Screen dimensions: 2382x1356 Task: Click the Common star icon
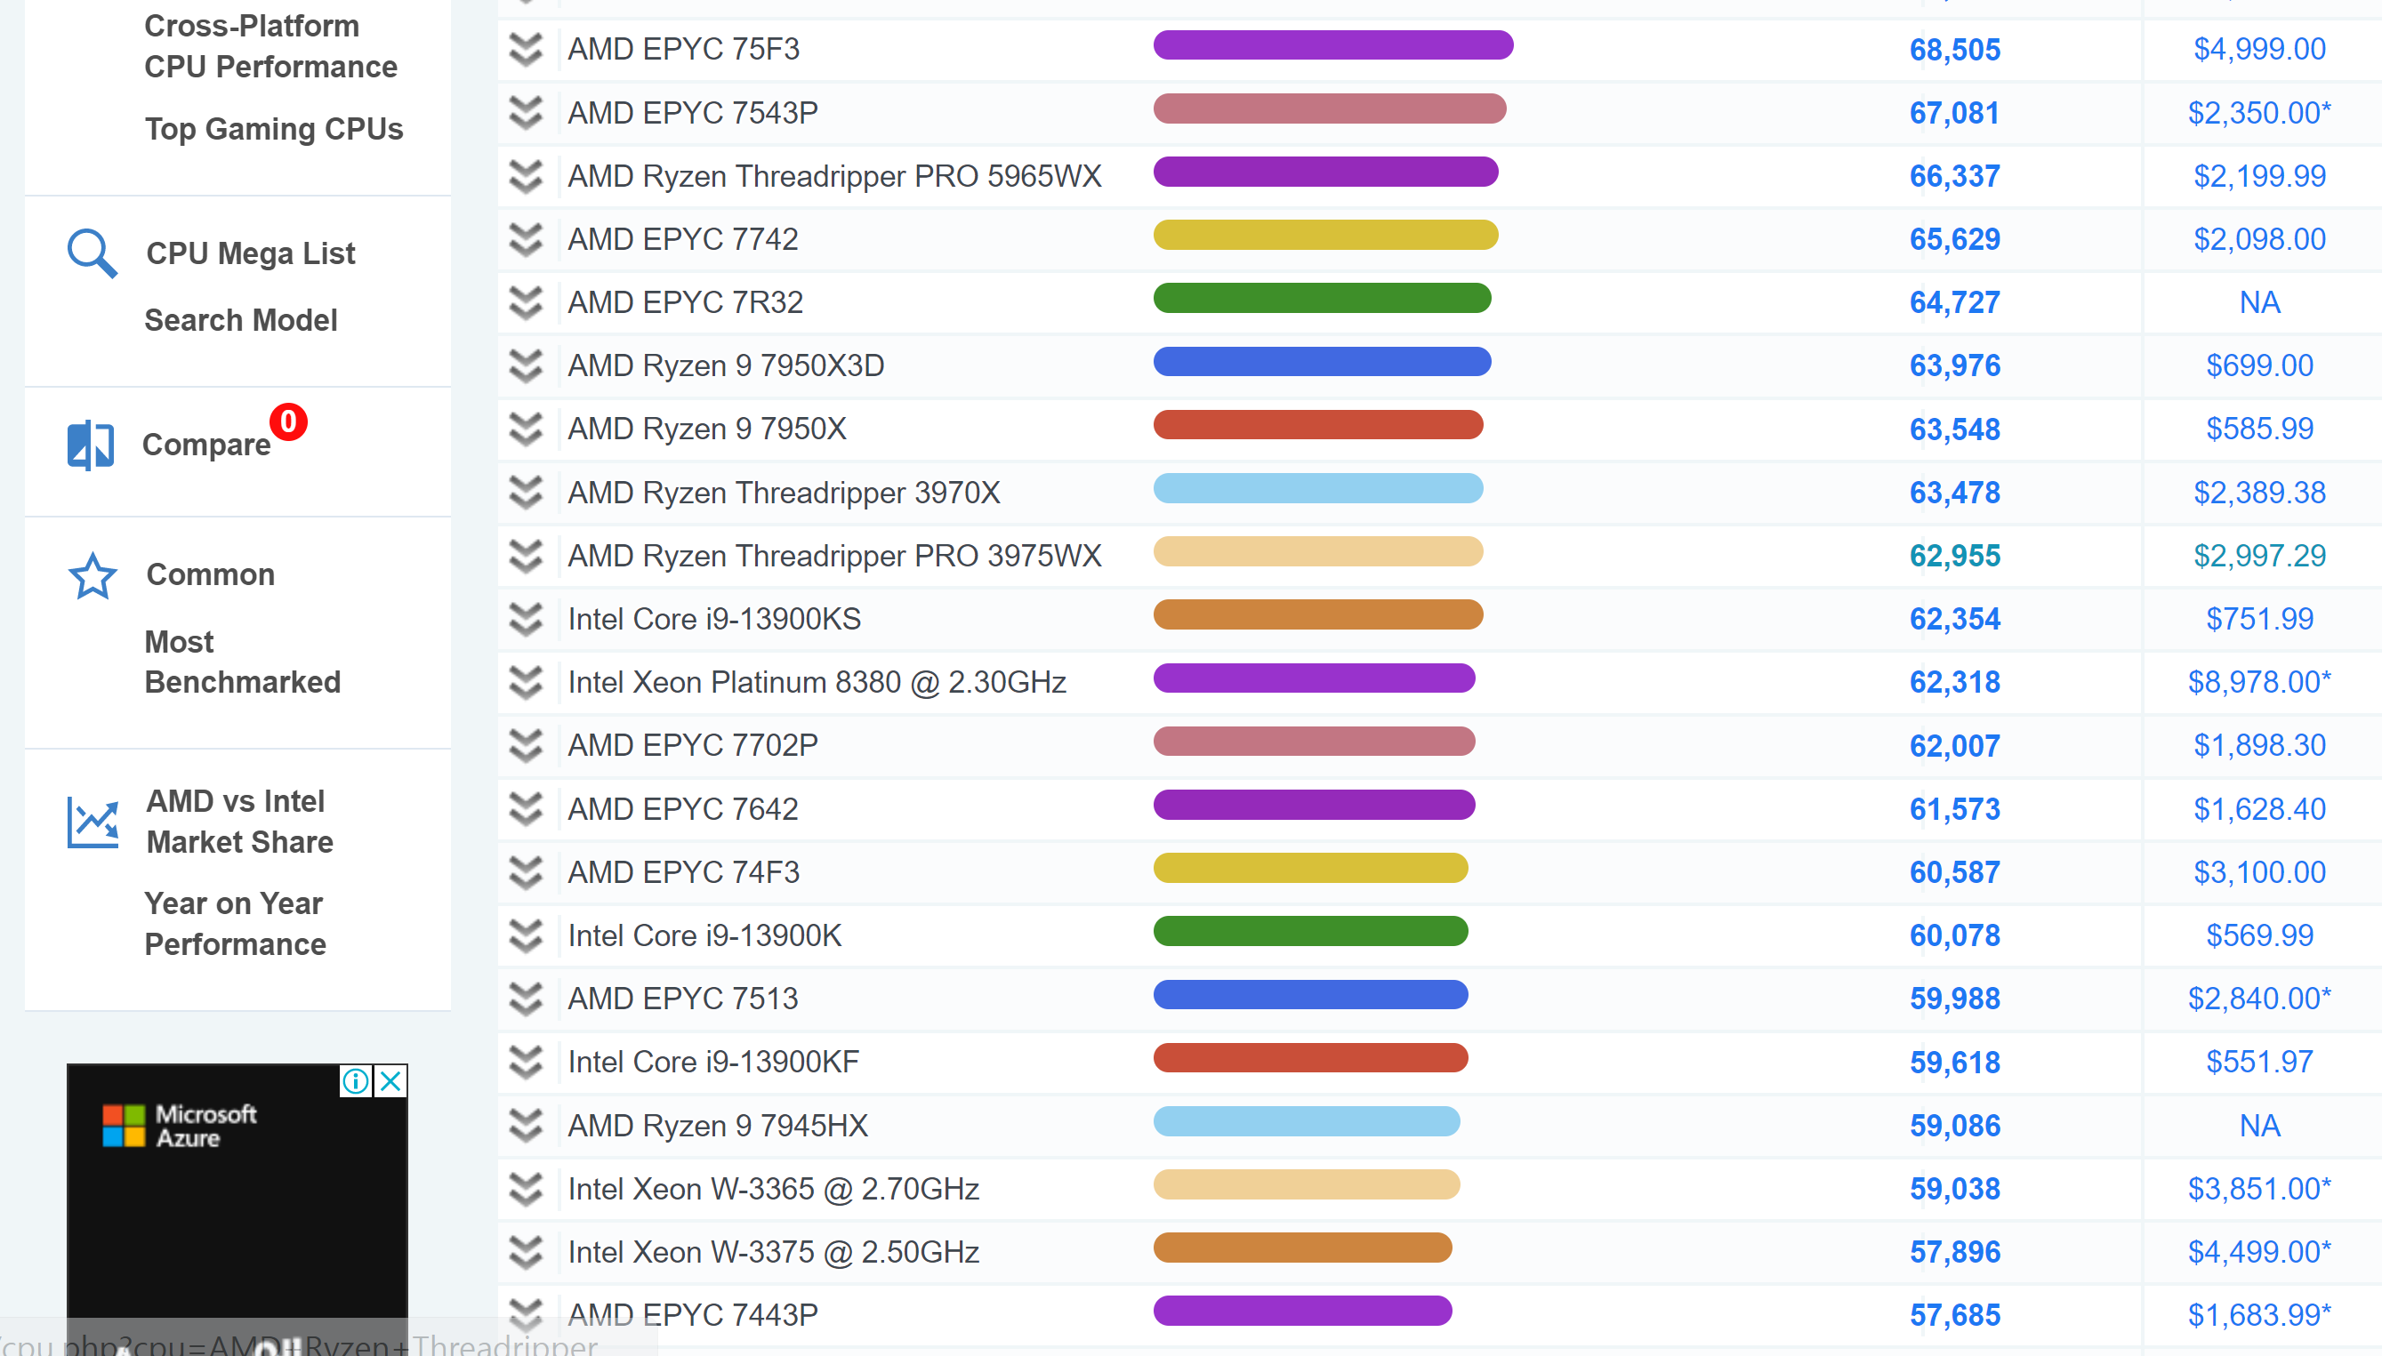(93, 575)
